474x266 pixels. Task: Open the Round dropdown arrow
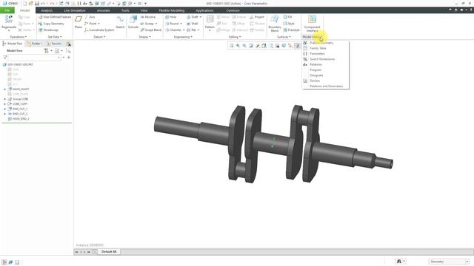coord(181,24)
